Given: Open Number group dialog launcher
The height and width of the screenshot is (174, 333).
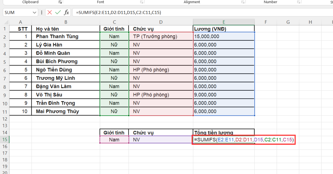Looking at the screenshot, I should tap(298, 2).
